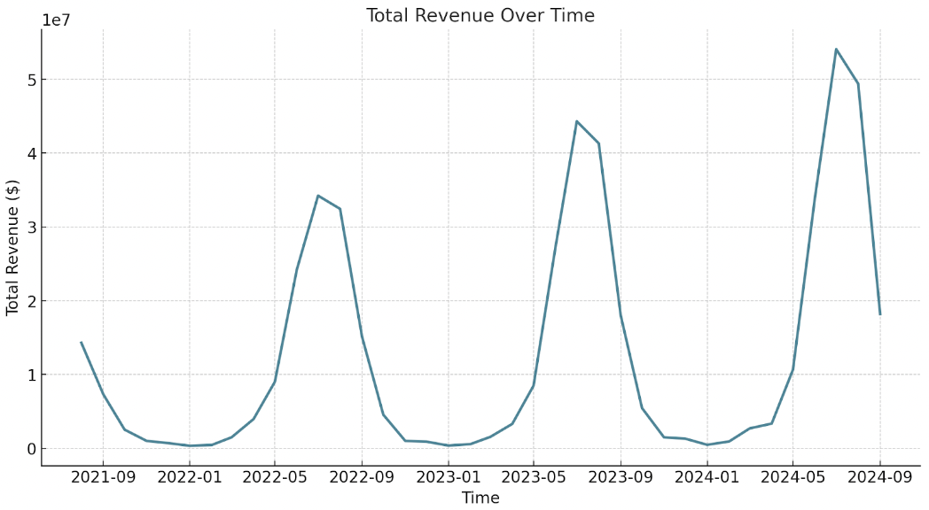This screenshot has width=929, height=510.
Task: Select the 2024-05 x-axis tick label
Action: 792,478
